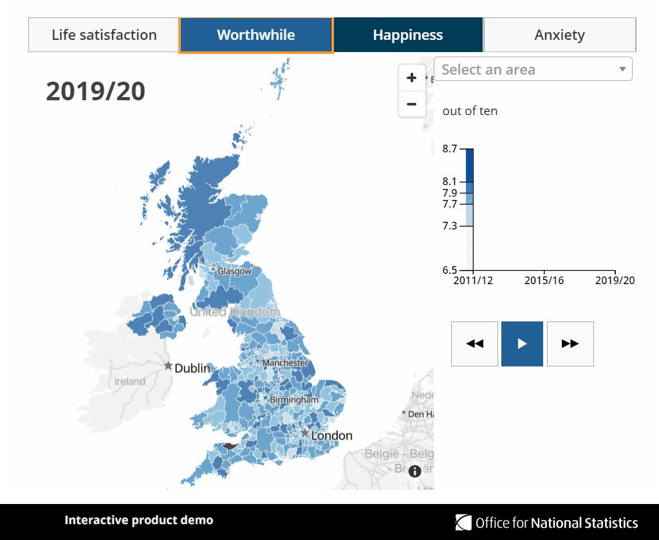Screen dimensions: 659x540
Task: Step back with the rewind button
Action: click(x=474, y=344)
